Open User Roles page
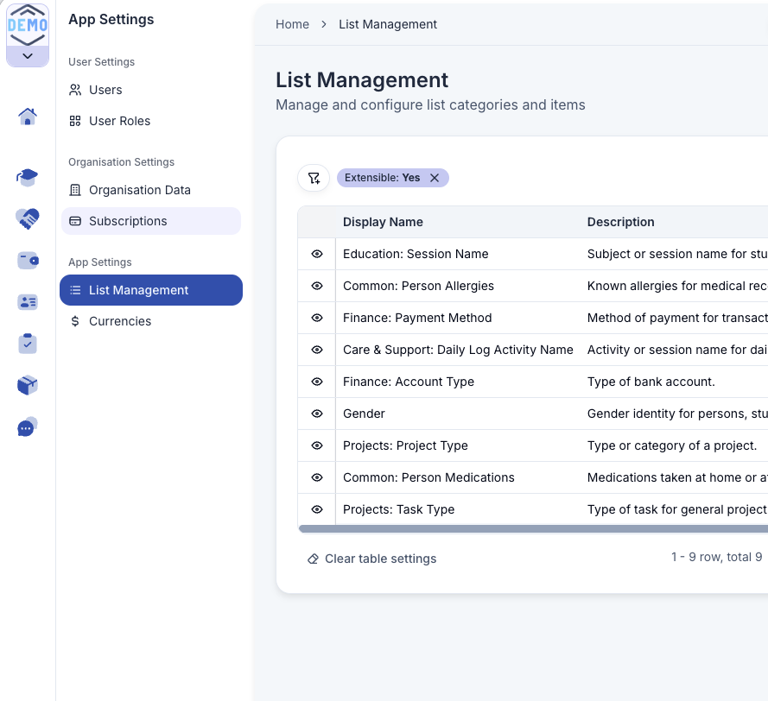The height and width of the screenshot is (701, 768). click(x=151, y=121)
